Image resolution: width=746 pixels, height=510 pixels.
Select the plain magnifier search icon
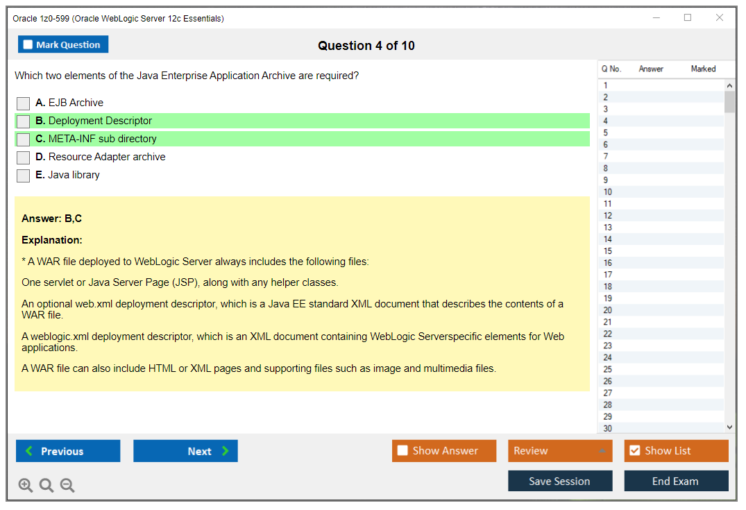[x=46, y=485]
